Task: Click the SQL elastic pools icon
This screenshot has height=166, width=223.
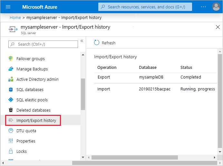Action: 11,100
